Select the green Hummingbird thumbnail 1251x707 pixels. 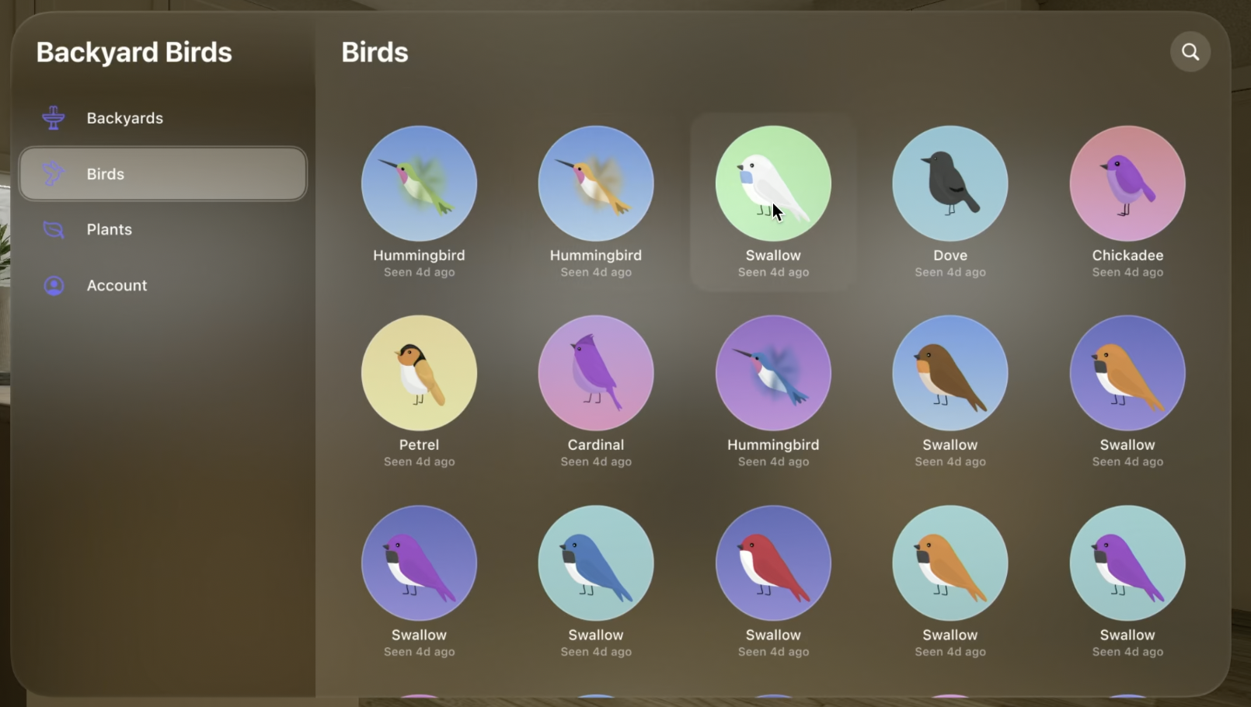click(419, 183)
